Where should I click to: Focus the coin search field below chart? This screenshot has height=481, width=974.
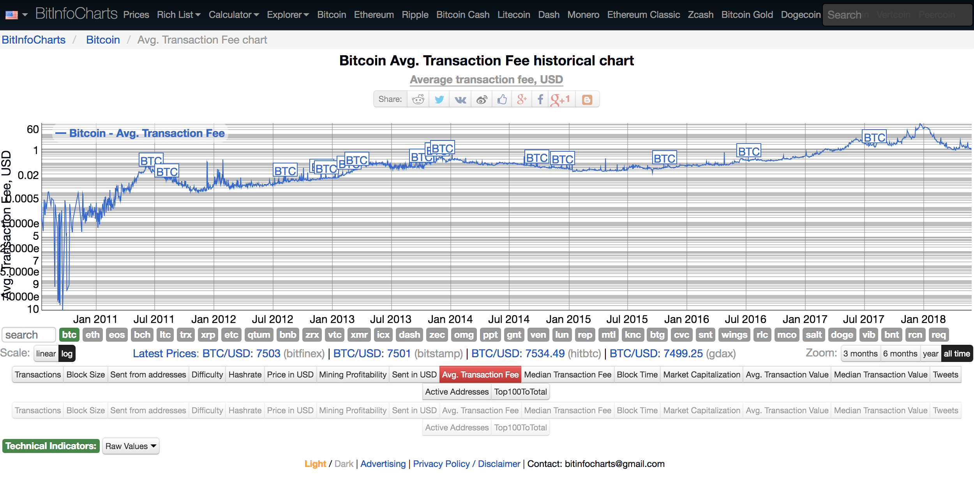tap(28, 335)
